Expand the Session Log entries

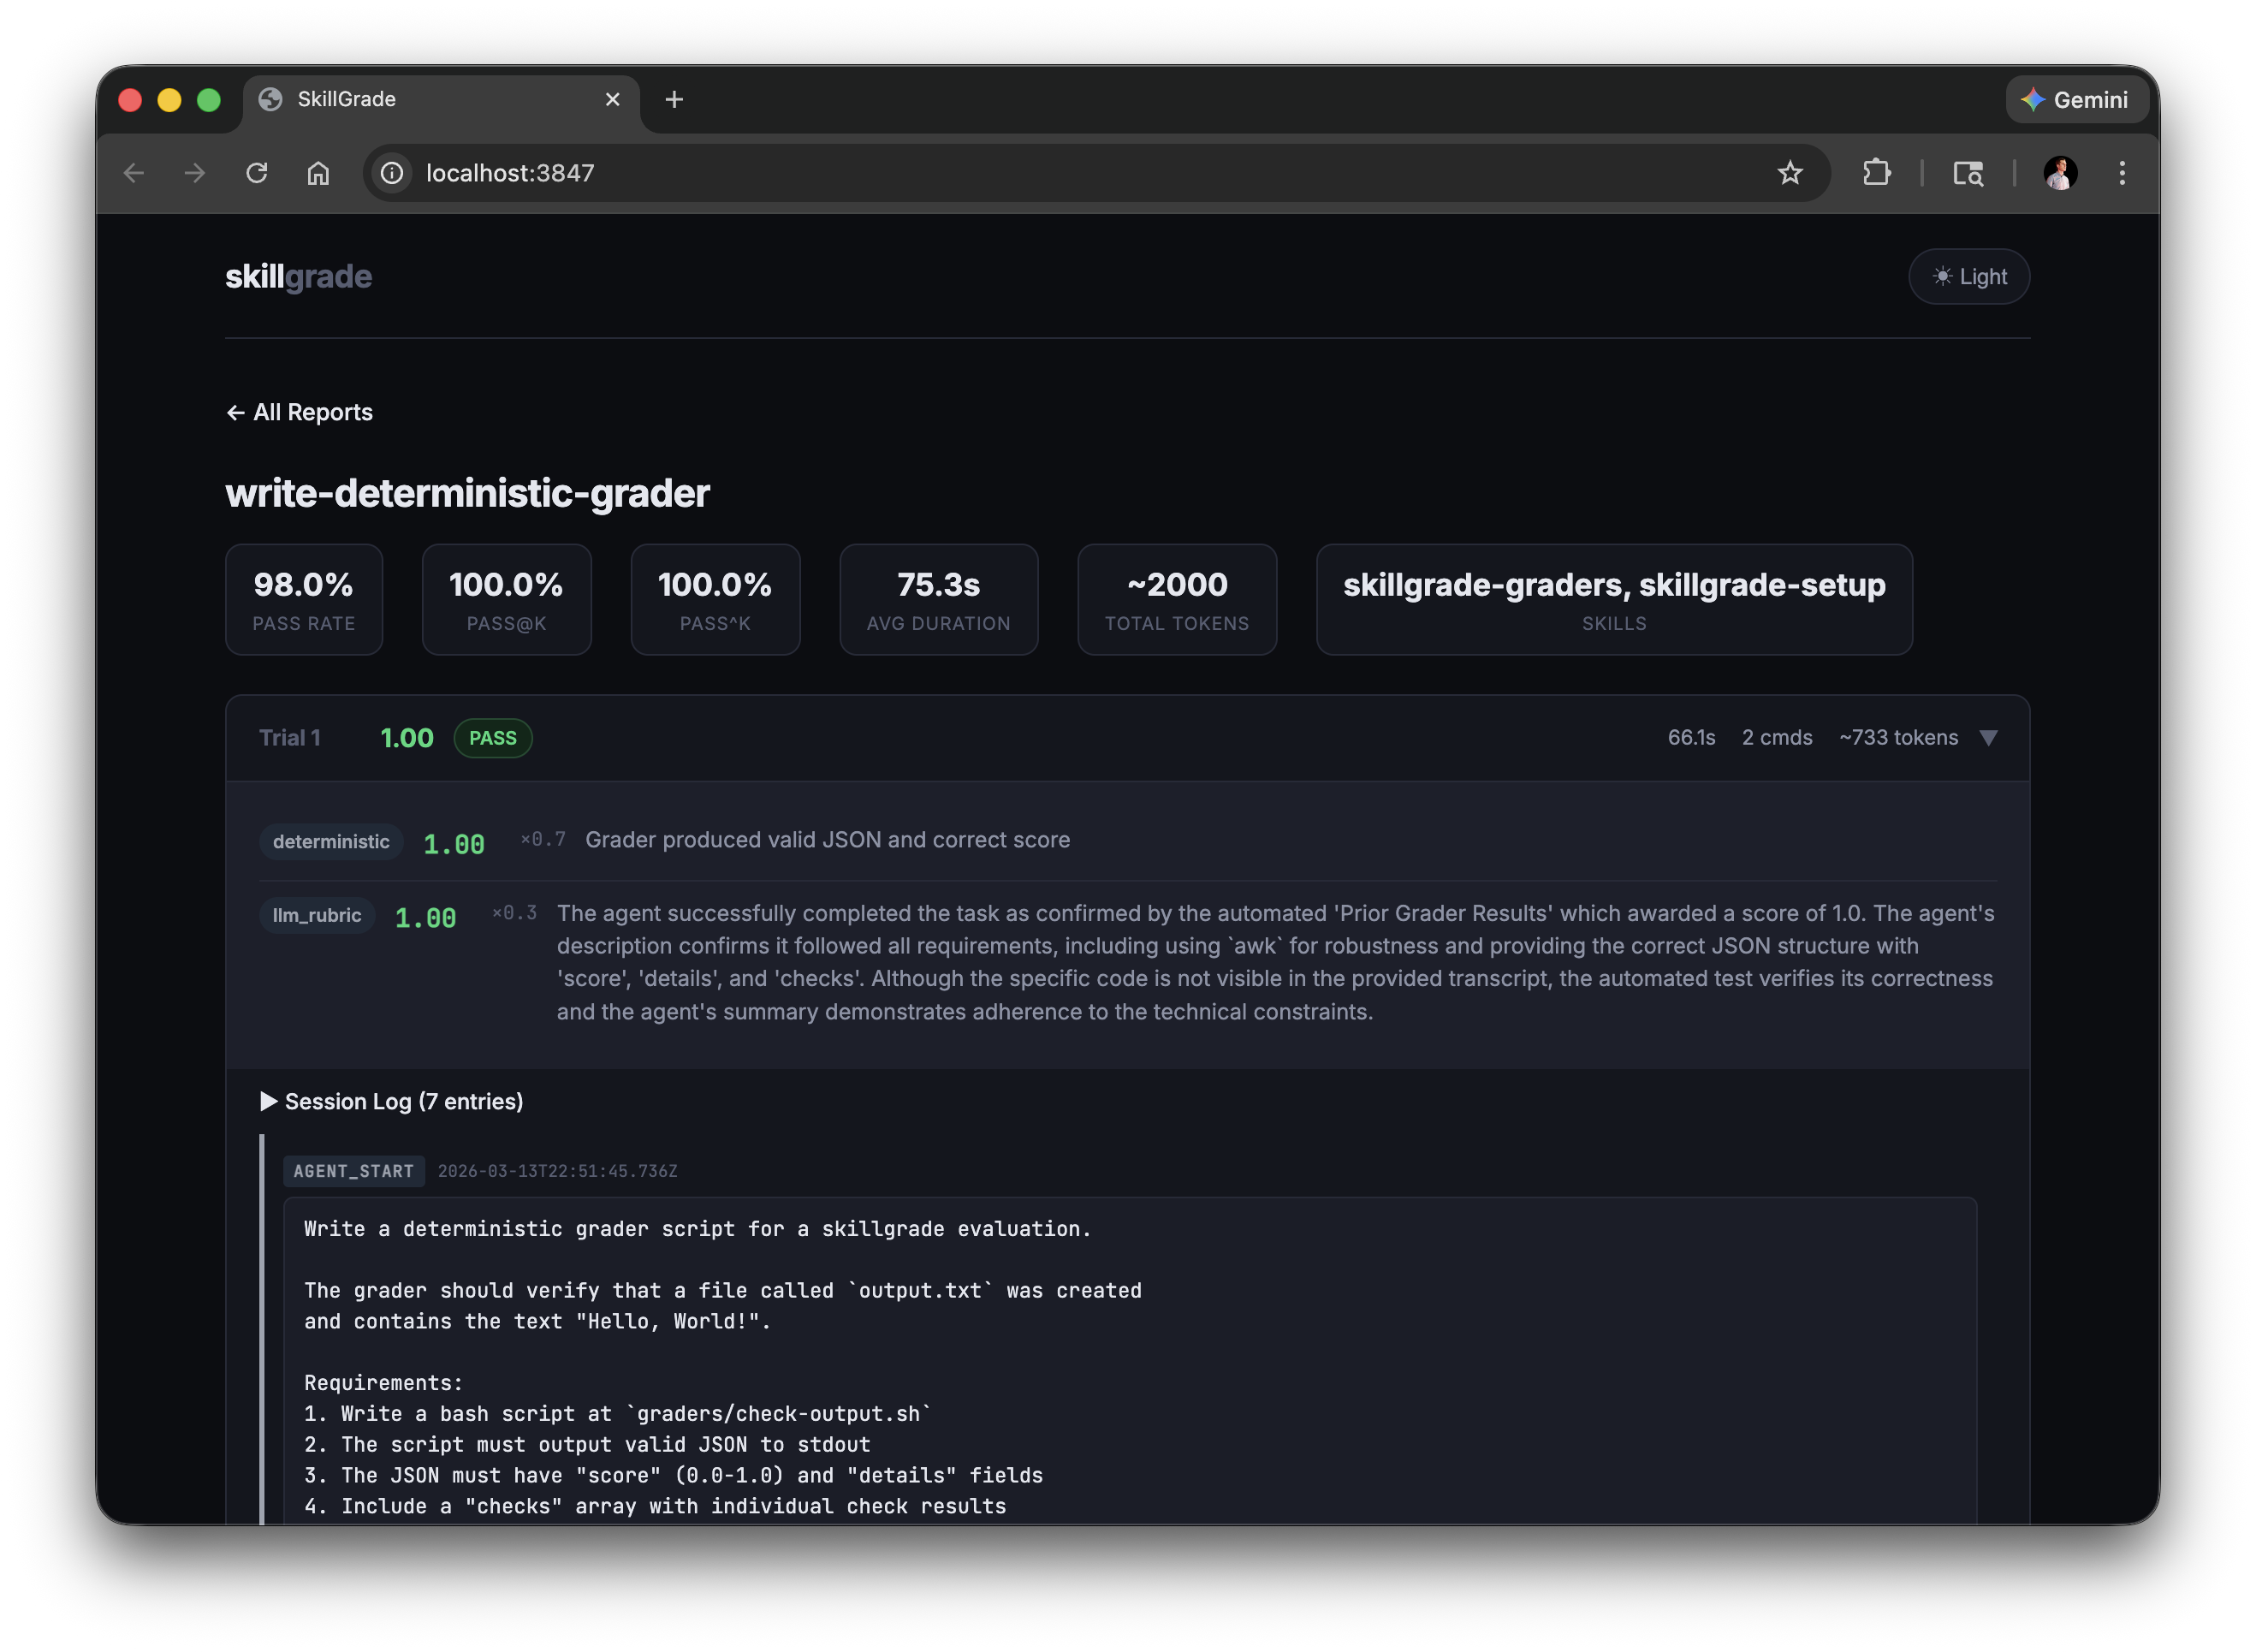coord(391,1101)
